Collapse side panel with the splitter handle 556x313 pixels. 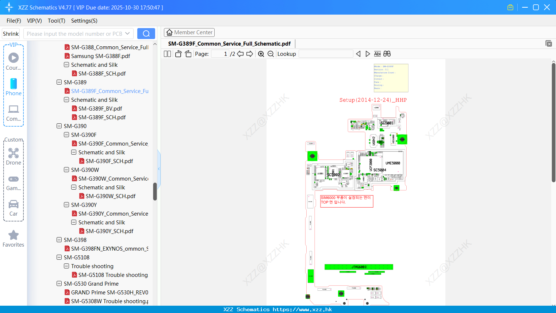[159, 169]
